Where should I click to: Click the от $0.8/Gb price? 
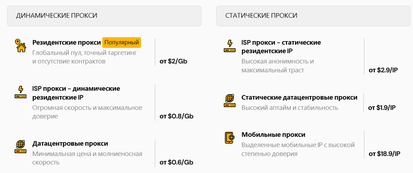click(x=176, y=116)
